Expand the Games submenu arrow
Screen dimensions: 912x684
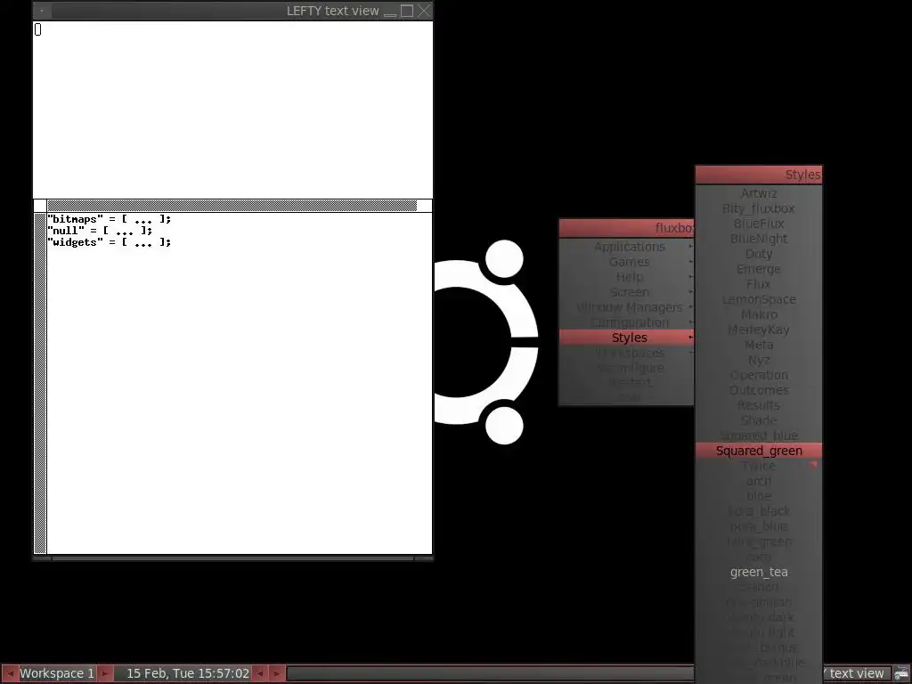point(690,262)
